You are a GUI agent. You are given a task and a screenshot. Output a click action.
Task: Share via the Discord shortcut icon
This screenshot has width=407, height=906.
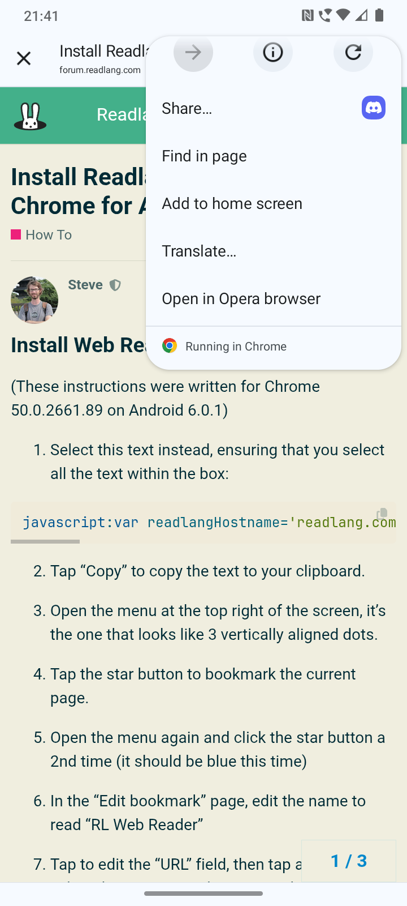pos(374,108)
